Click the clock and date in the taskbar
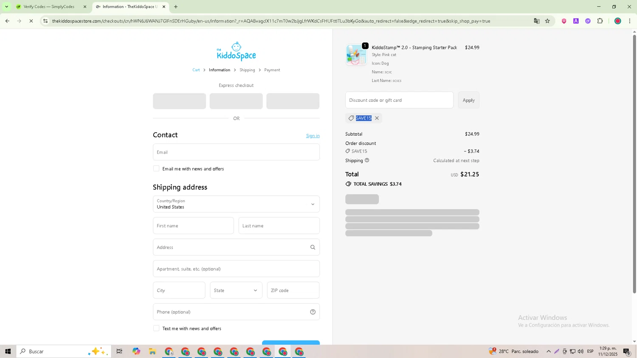Image resolution: width=637 pixels, height=358 pixels. (608, 351)
